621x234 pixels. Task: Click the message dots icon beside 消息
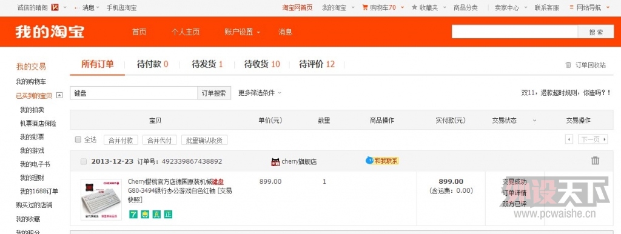pyautogui.click(x=77, y=7)
